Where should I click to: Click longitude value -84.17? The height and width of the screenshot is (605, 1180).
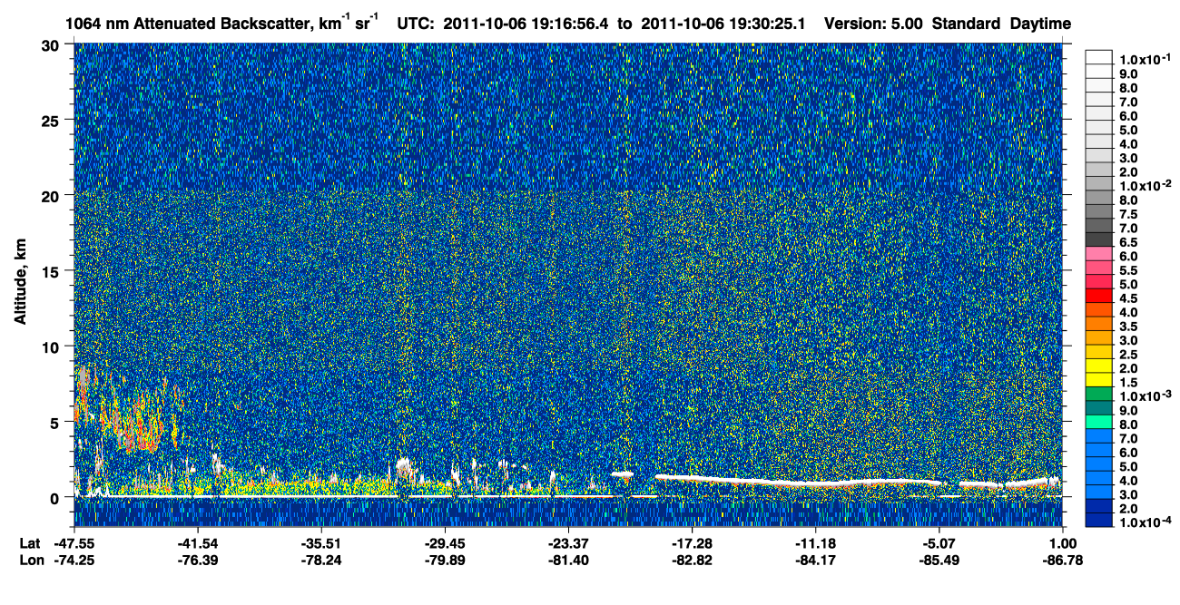816,560
